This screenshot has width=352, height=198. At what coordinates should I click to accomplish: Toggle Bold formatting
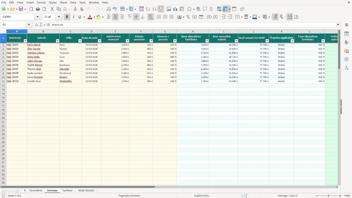coord(67,17)
